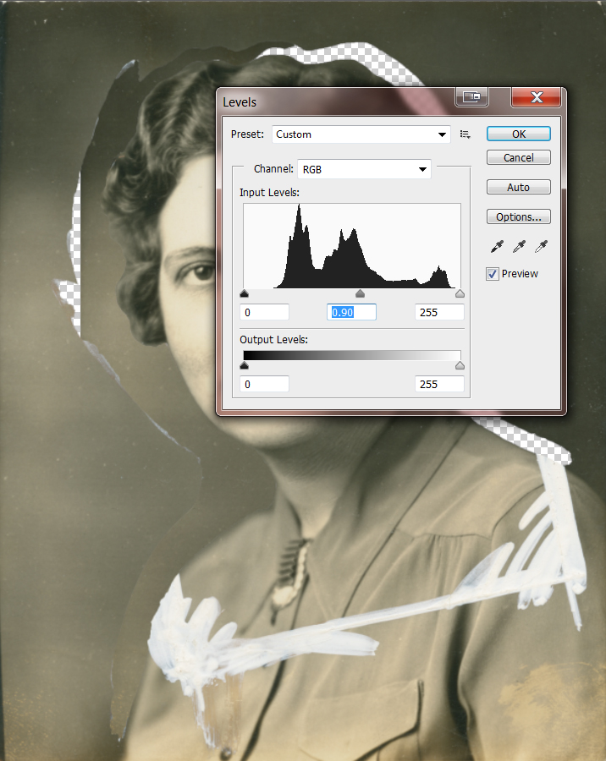The height and width of the screenshot is (761, 606).
Task: Click the output shadows field showing 0
Action: point(265,385)
